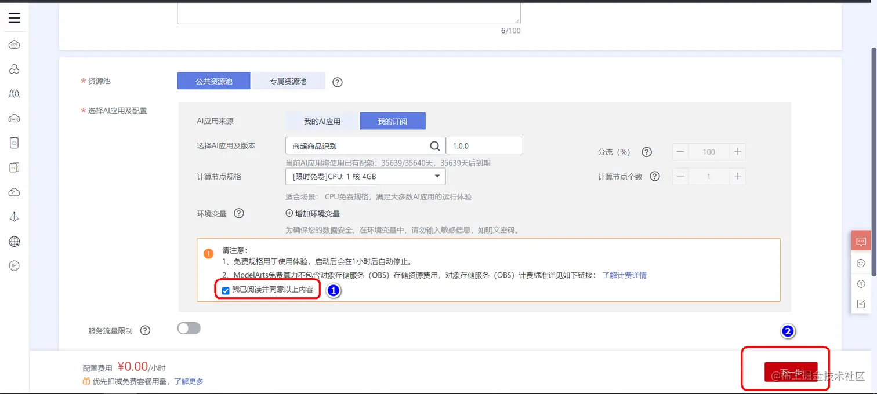Click help icon next to 专属资源池
The image size is (877, 394).
338,82
